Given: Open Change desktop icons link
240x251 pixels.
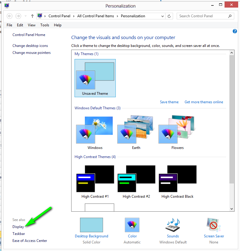Looking at the screenshot, I should (30, 46).
